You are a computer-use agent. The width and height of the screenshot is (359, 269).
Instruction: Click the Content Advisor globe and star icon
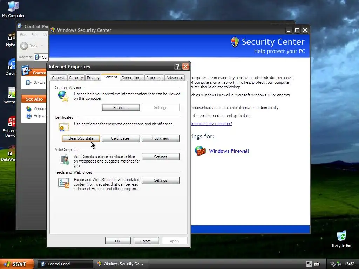point(63,96)
